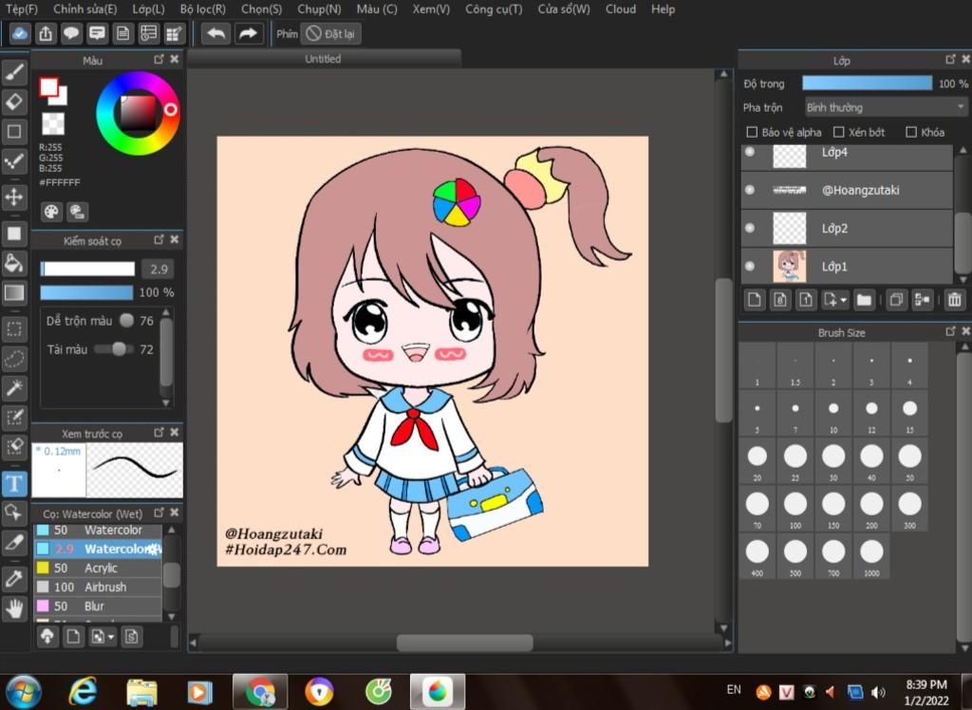This screenshot has height=710, width=972.
Task: Duplicate the current layer
Action: (896, 300)
